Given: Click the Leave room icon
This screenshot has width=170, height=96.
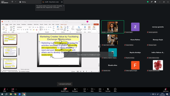Looking at the screenshot, I should coord(166,90).
